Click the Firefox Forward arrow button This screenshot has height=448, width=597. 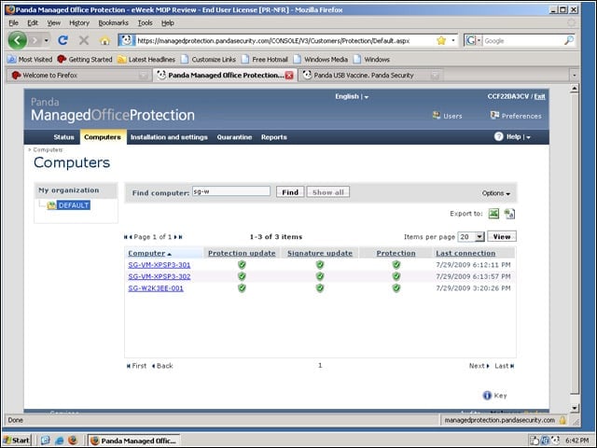pos(35,40)
